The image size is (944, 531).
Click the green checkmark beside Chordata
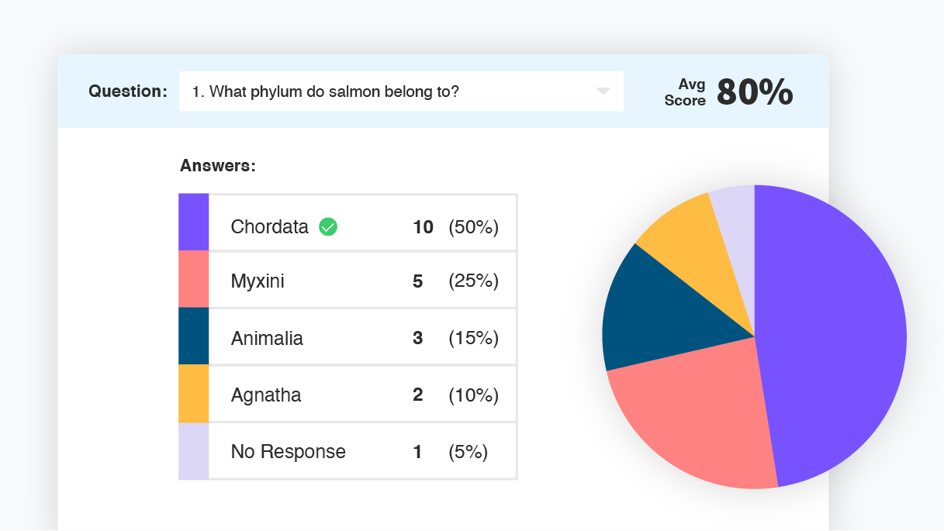coord(327,226)
